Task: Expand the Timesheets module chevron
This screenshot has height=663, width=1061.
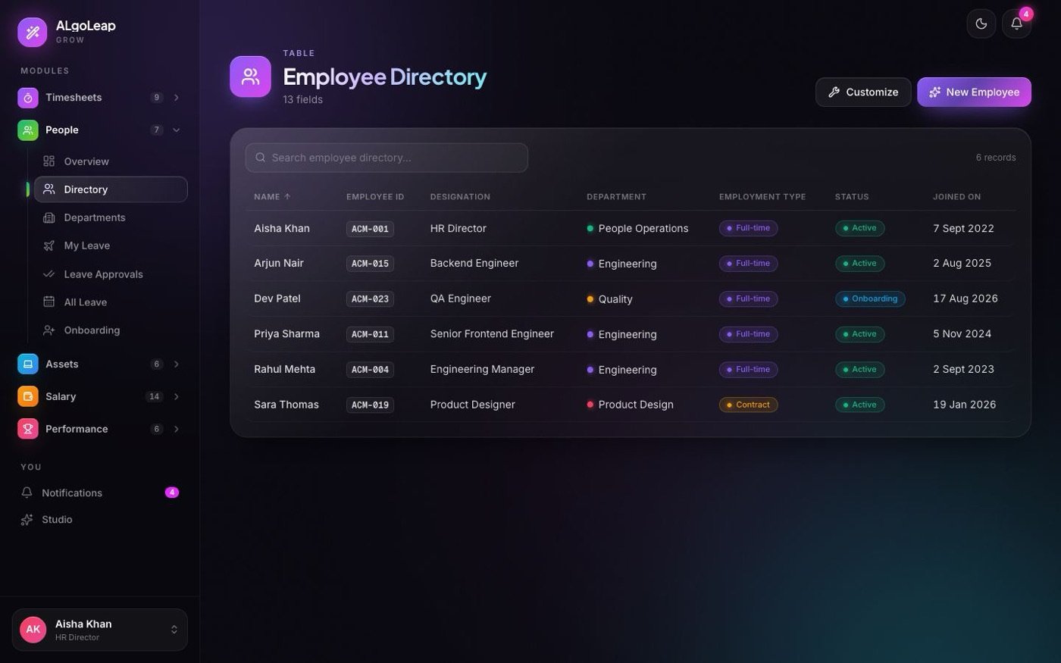Action: click(x=177, y=98)
